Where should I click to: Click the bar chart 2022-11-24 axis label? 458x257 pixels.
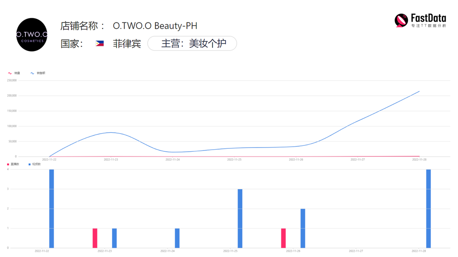[x=168, y=251]
